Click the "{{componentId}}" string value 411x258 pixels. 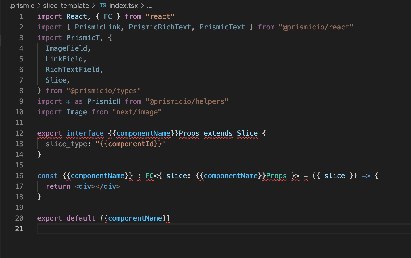click(131, 144)
